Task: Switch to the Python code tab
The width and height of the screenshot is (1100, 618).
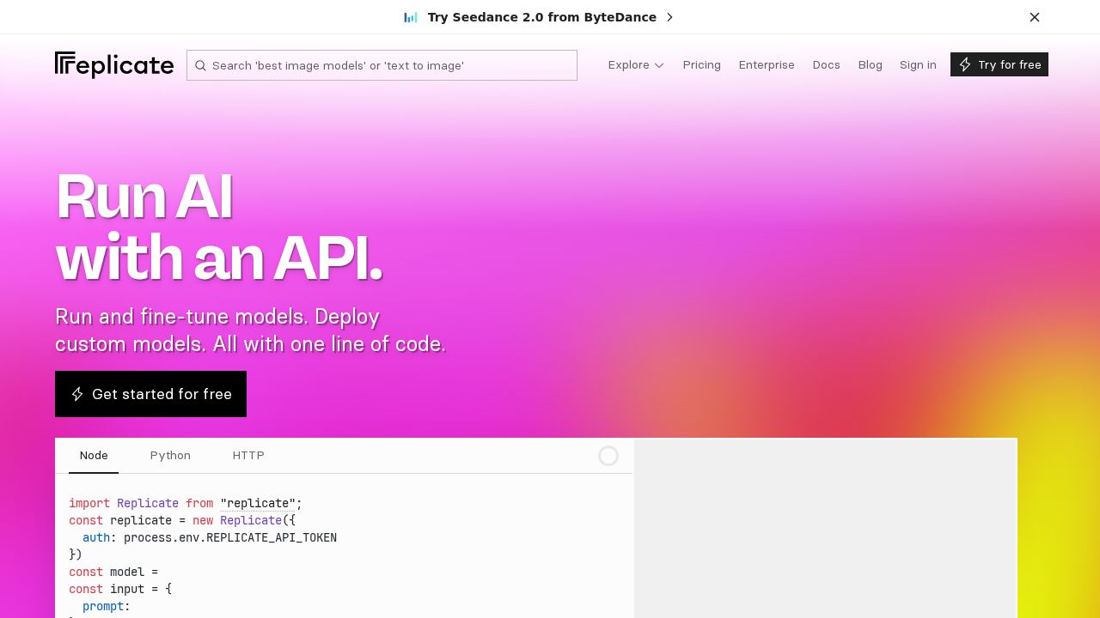Action: (170, 456)
